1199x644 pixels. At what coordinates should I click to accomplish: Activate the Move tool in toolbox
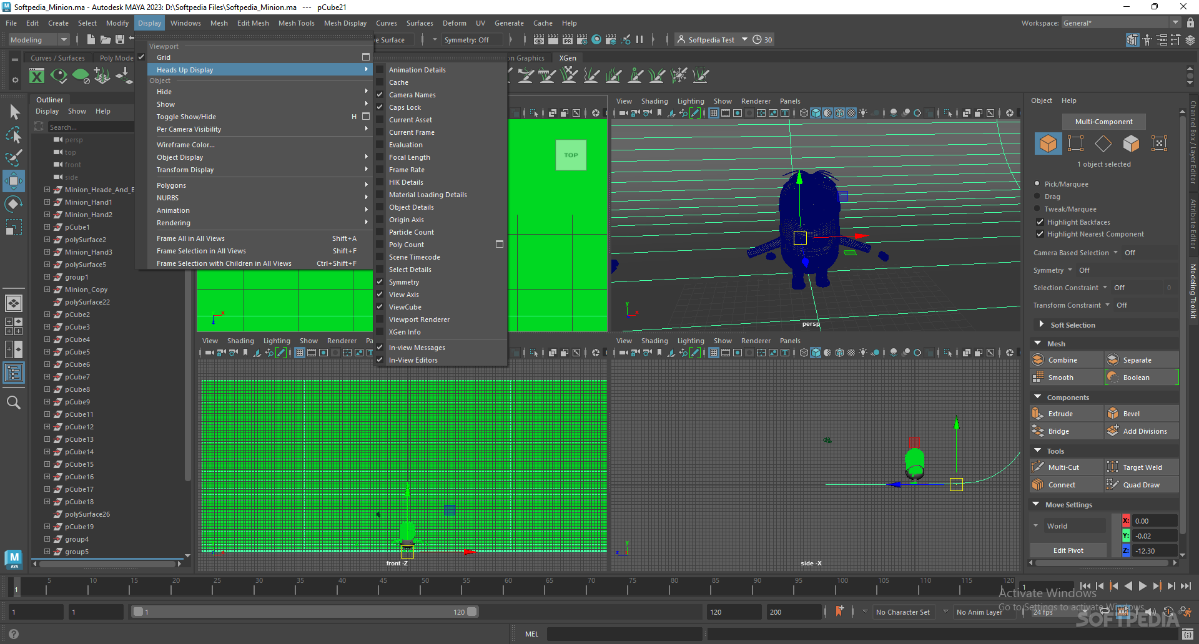[x=14, y=181]
